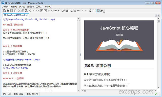Editor scrollbar up arrow

coord(78,18)
